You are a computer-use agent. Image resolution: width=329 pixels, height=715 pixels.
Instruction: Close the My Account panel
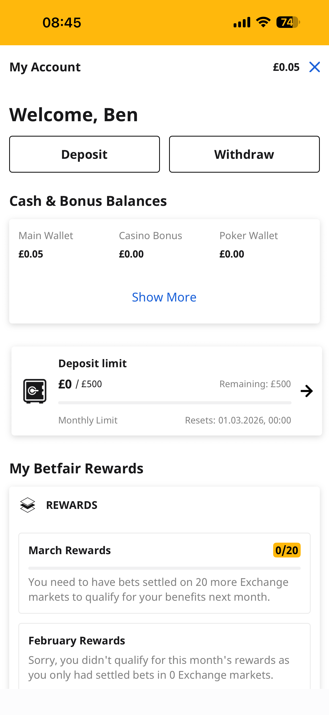pos(315,67)
